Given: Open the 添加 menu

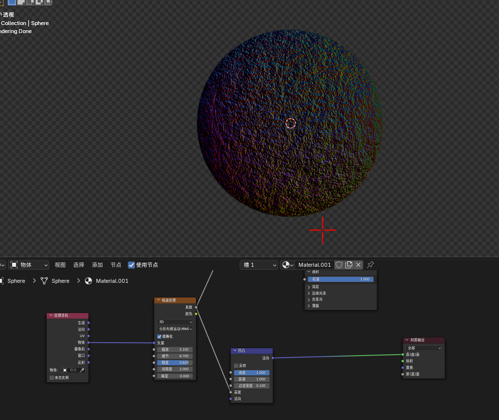Looking at the screenshot, I should pyautogui.click(x=97, y=265).
